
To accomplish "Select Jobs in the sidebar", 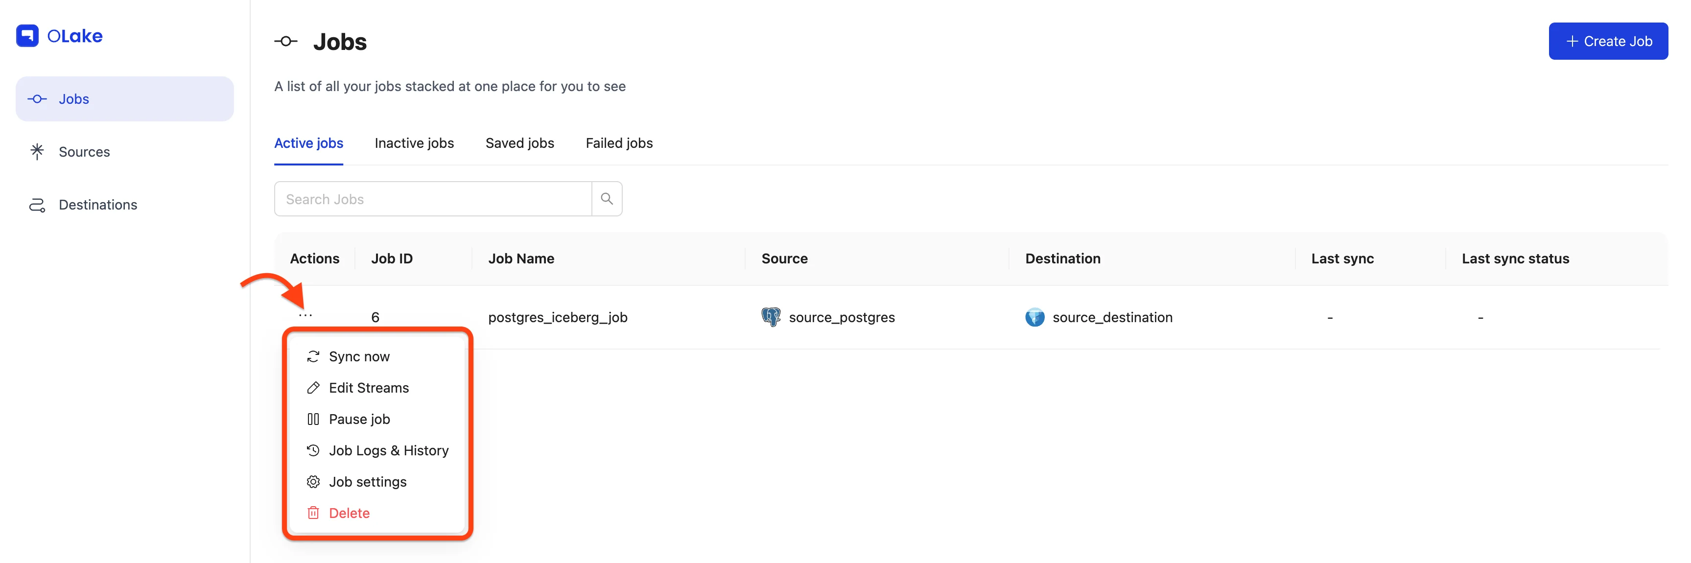I will point(73,99).
